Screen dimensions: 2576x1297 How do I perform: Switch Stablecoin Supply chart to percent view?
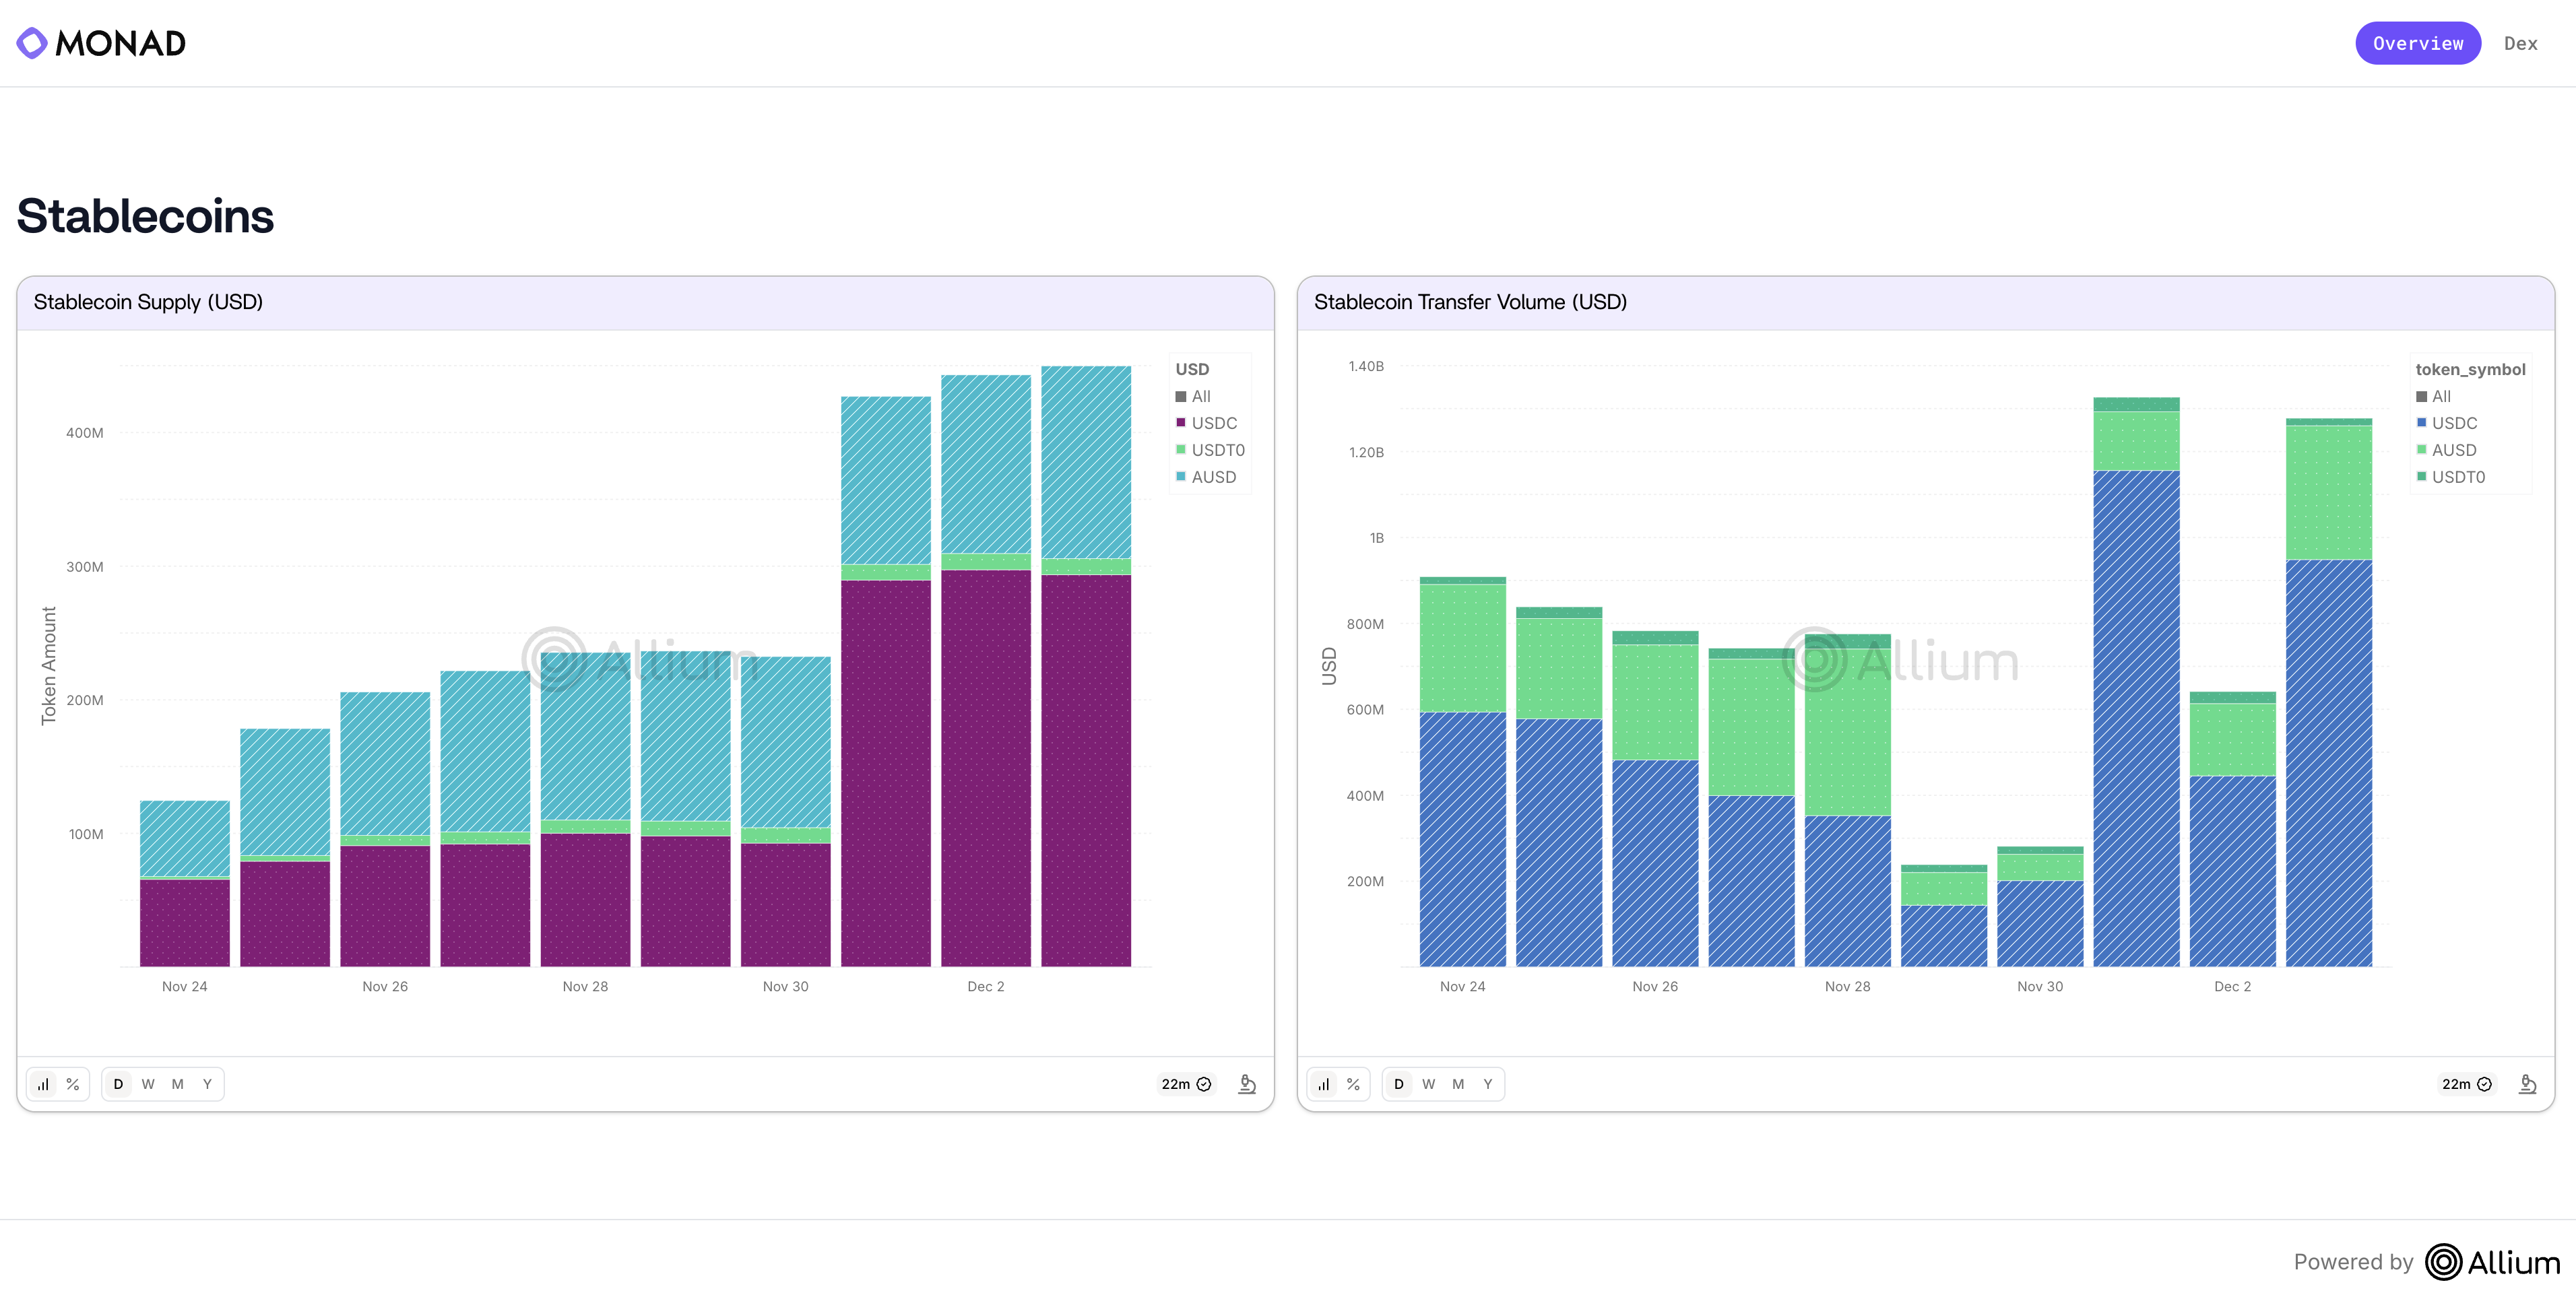tap(73, 1084)
